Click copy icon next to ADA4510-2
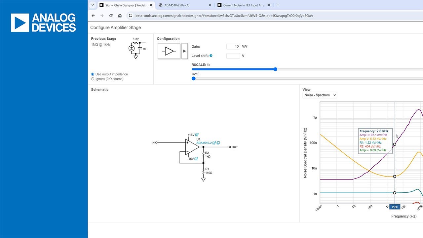Screen dimensions: 423x238 (218, 143)
